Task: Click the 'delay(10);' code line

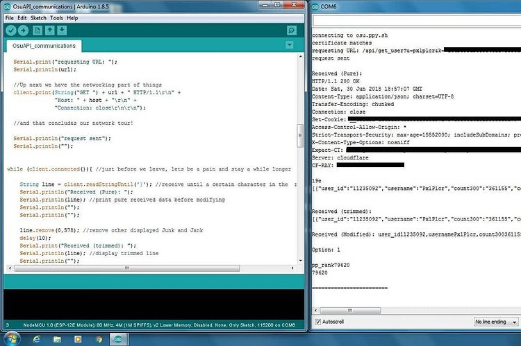Action: click(x=35, y=238)
